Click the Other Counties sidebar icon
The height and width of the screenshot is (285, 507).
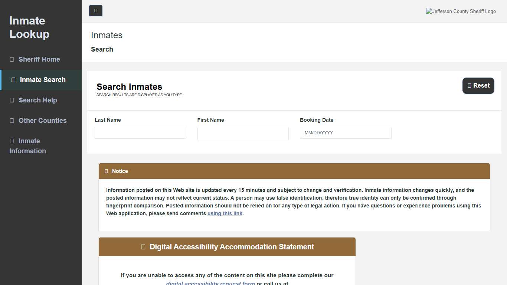(12, 120)
